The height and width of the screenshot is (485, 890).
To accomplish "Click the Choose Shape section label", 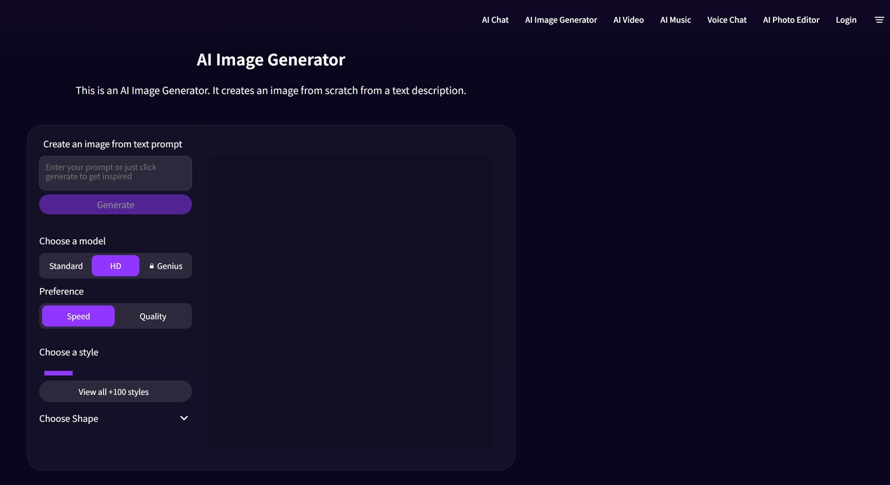I will [x=69, y=419].
